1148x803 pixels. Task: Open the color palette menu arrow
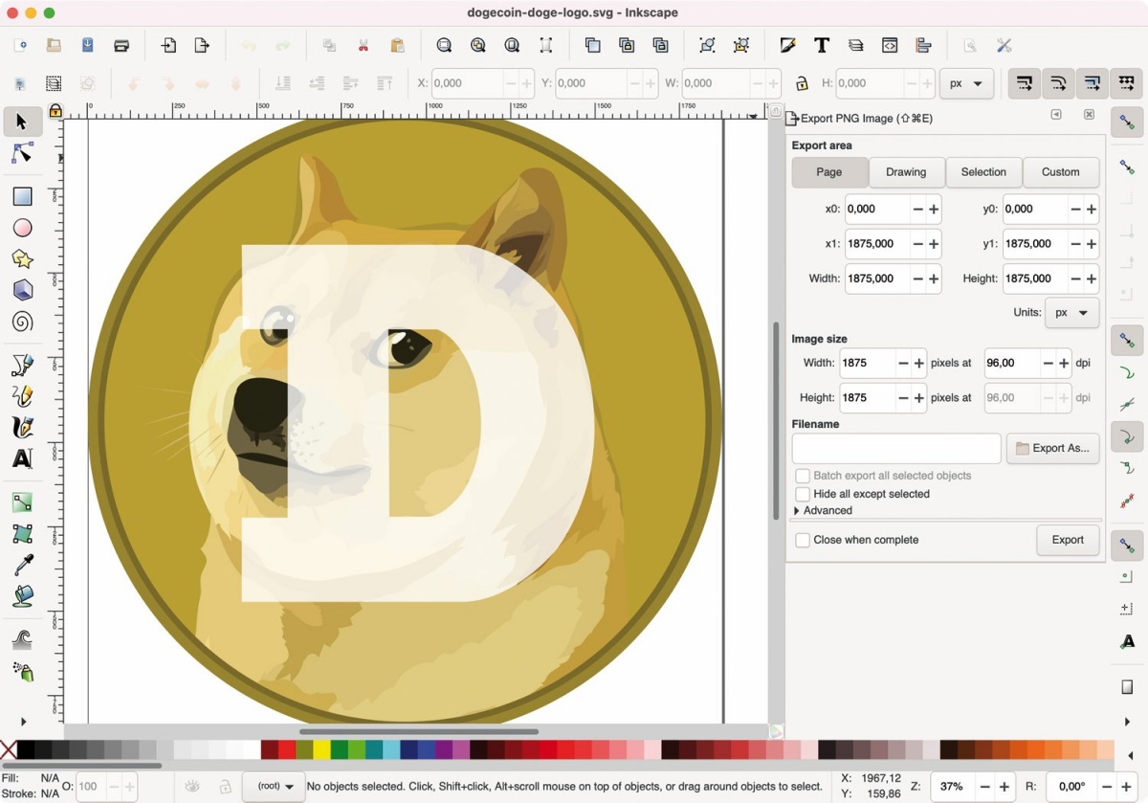coord(1131,756)
